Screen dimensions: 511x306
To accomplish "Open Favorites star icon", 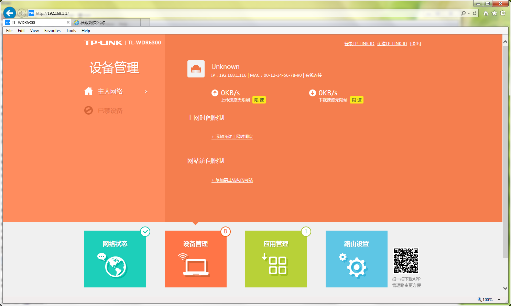I will click(x=494, y=13).
